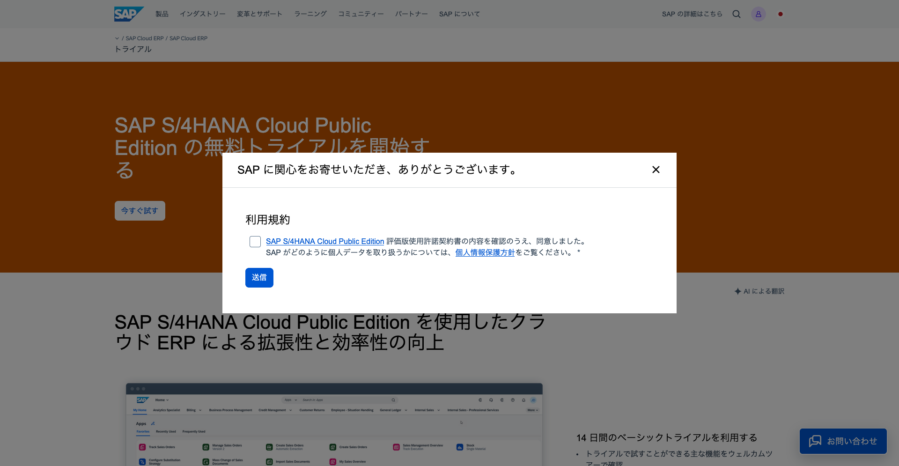The width and height of the screenshot is (899, 466).
Task: Click the 送信 submit button
Action: click(259, 278)
